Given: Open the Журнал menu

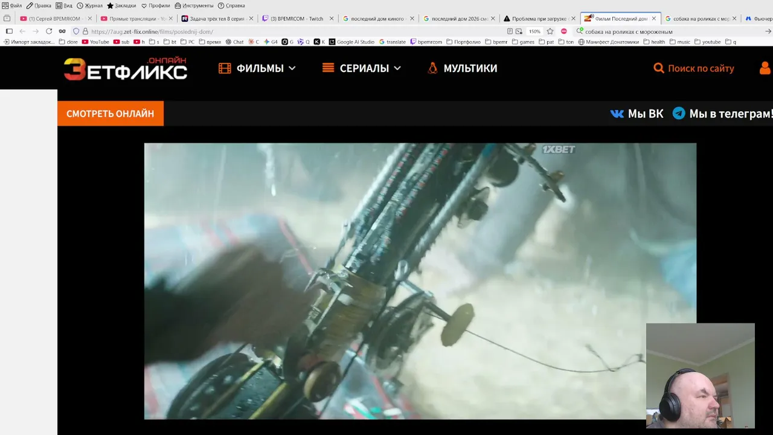Looking at the screenshot, I should 89,5.
